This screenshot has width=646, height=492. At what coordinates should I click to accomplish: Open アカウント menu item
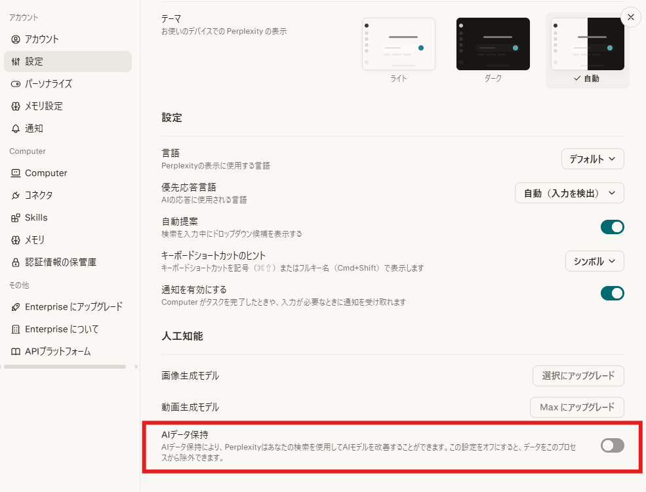click(68, 39)
